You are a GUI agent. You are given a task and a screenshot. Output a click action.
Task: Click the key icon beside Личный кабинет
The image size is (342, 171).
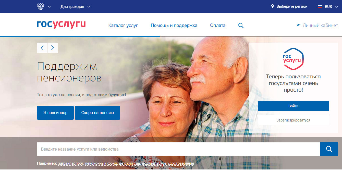pos(299,25)
